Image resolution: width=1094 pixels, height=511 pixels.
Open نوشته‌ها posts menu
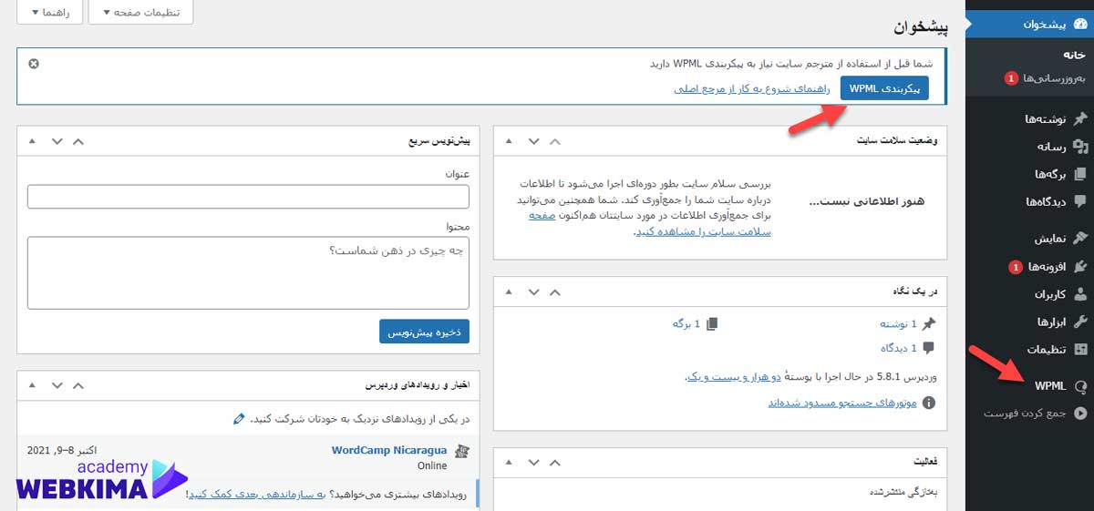[1044, 119]
